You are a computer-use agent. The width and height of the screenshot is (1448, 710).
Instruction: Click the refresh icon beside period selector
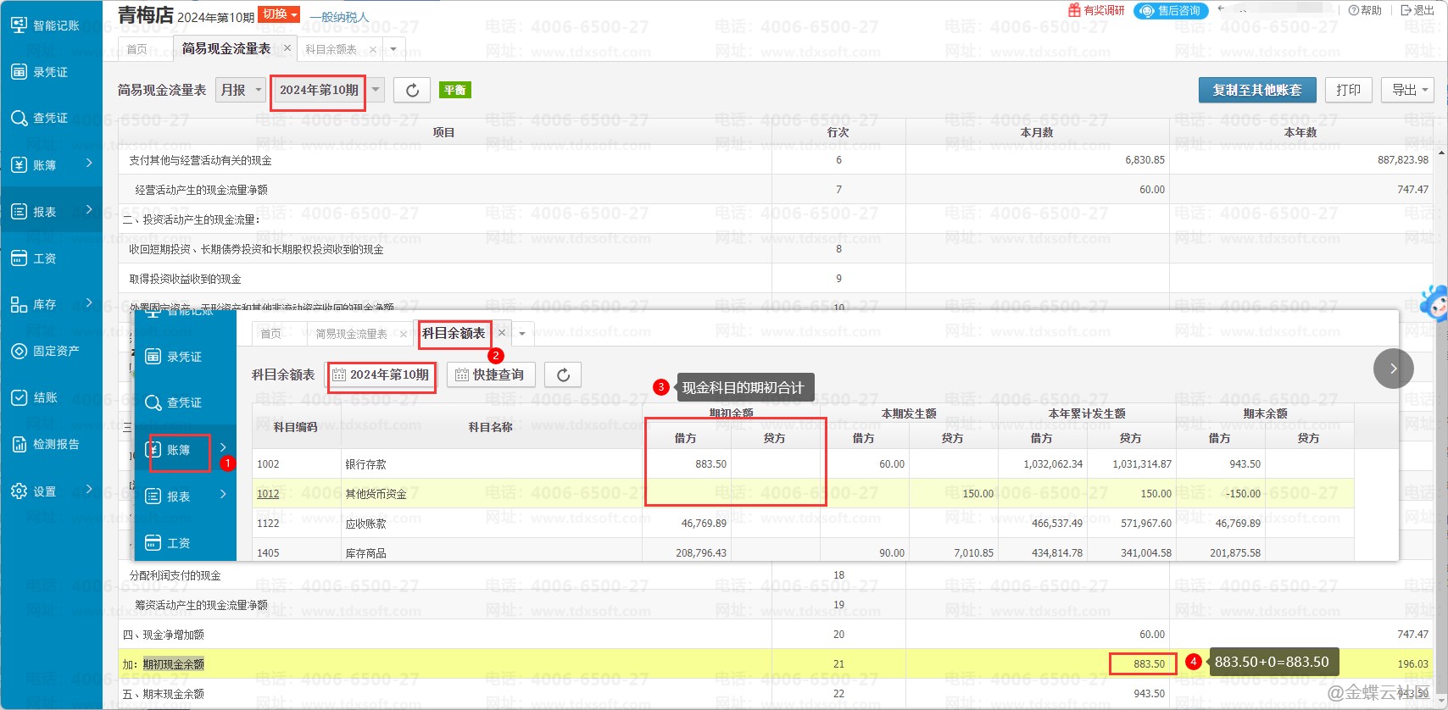[412, 90]
